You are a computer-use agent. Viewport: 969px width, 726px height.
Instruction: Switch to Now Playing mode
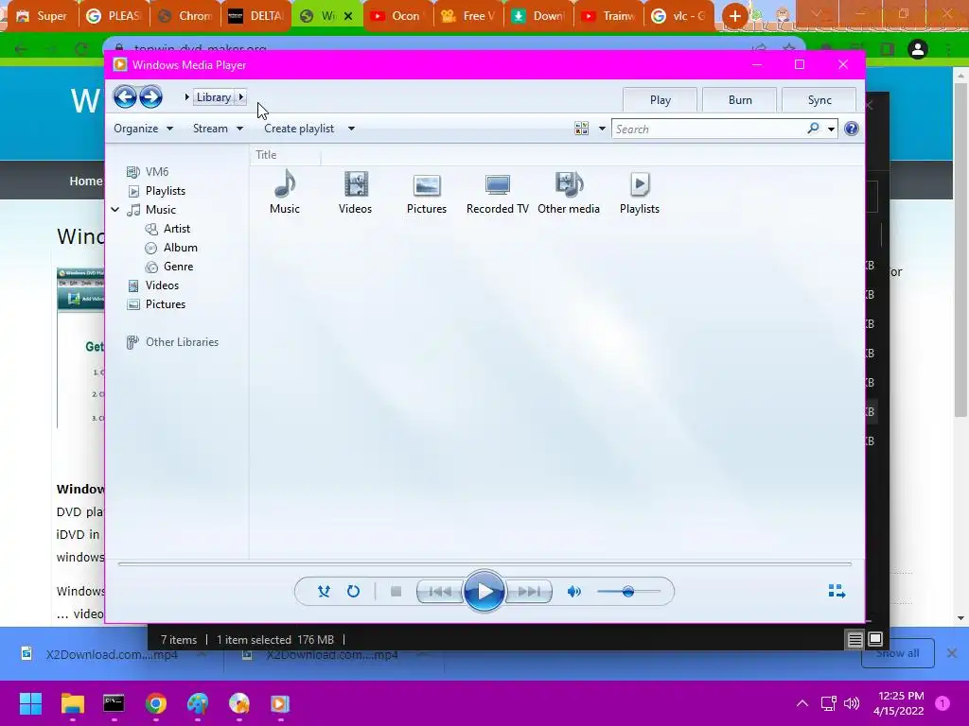click(x=837, y=592)
